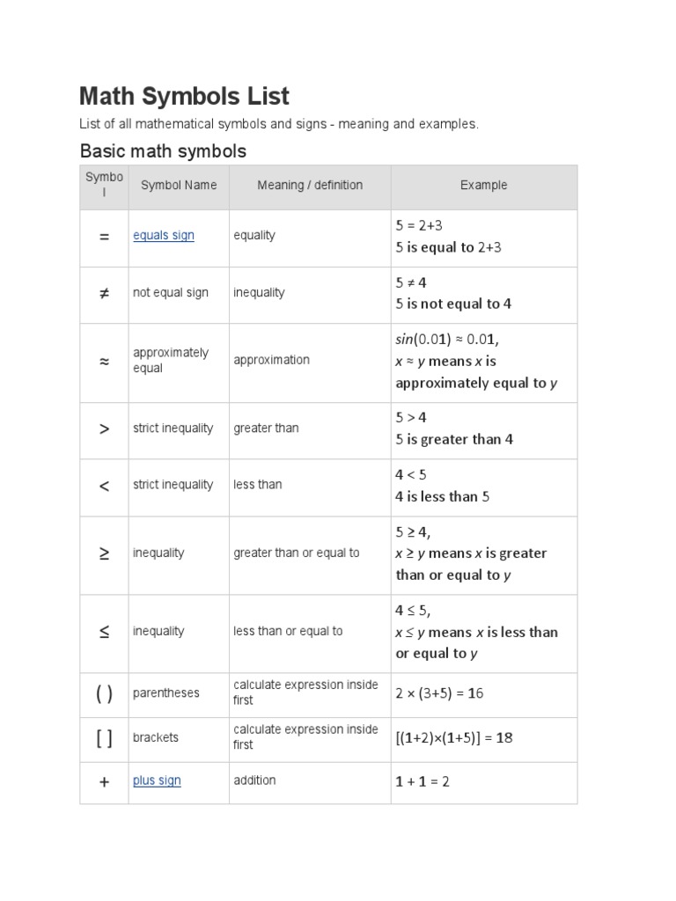Click the "2 × (3+5) = 16" example
The width and height of the screenshot is (676, 901).
(x=439, y=693)
